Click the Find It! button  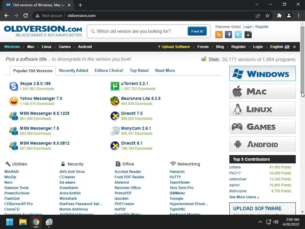[197, 31]
